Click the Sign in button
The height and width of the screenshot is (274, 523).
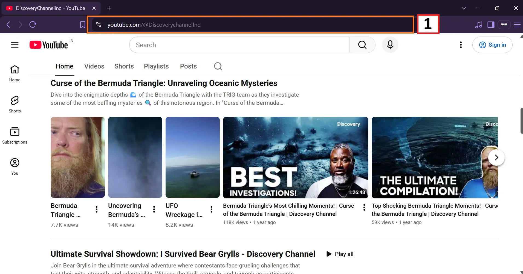pos(492,45)
